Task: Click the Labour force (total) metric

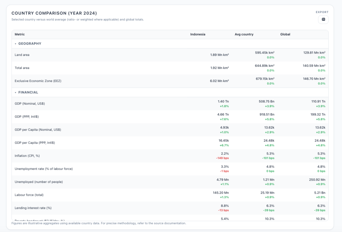Action: pyautogui.click(x=29, y=195)
